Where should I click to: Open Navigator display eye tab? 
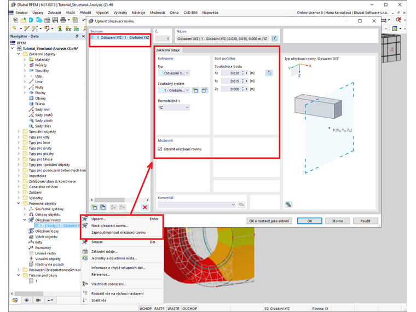(26, 300)
